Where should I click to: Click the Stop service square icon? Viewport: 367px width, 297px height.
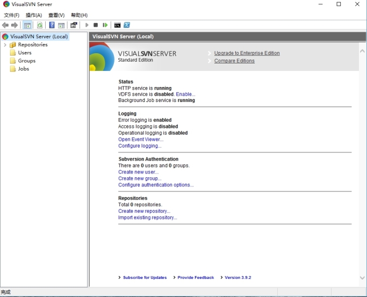point(96,25)
